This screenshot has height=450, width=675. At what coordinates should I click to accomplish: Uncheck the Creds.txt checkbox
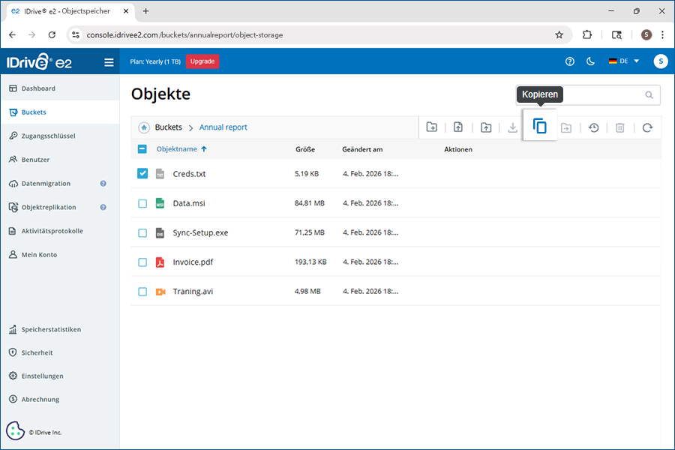142,173
